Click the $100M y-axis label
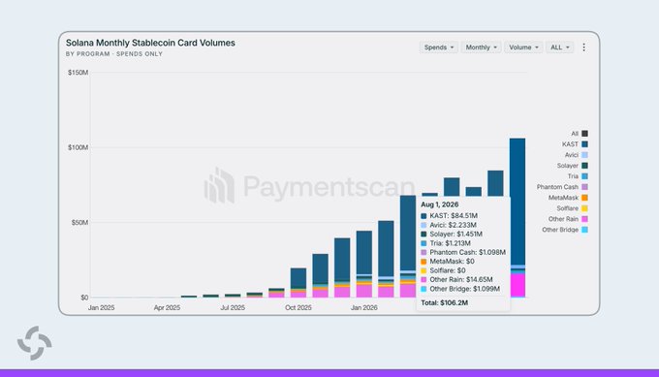This screenshot has height=377, width=659. [x=78, y=147]
